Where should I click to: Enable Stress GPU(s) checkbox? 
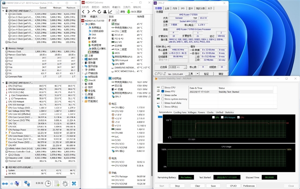coord(163,107)
